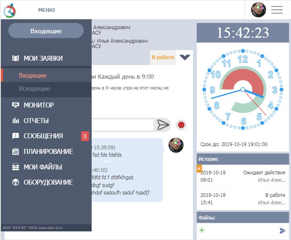The height and width of the screenshot is (240, 291).
Task: Click into the message input field
Action: (x=122, y=125)
